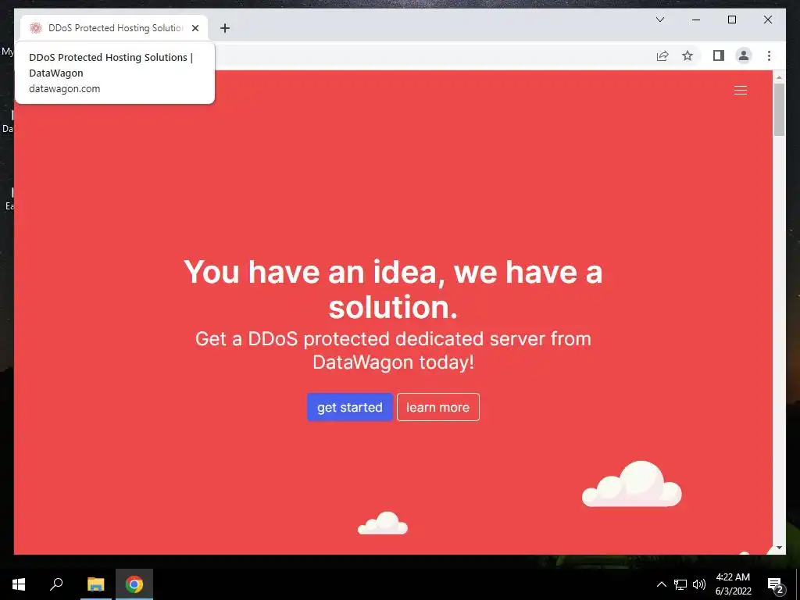Open the Chrome profile avatar

click(x=744, y=55)
